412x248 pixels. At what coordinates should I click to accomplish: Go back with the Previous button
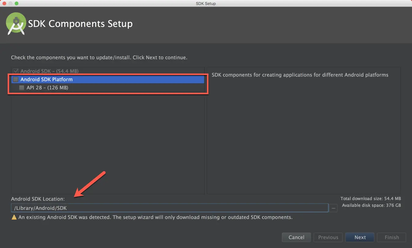pos(328,237)
